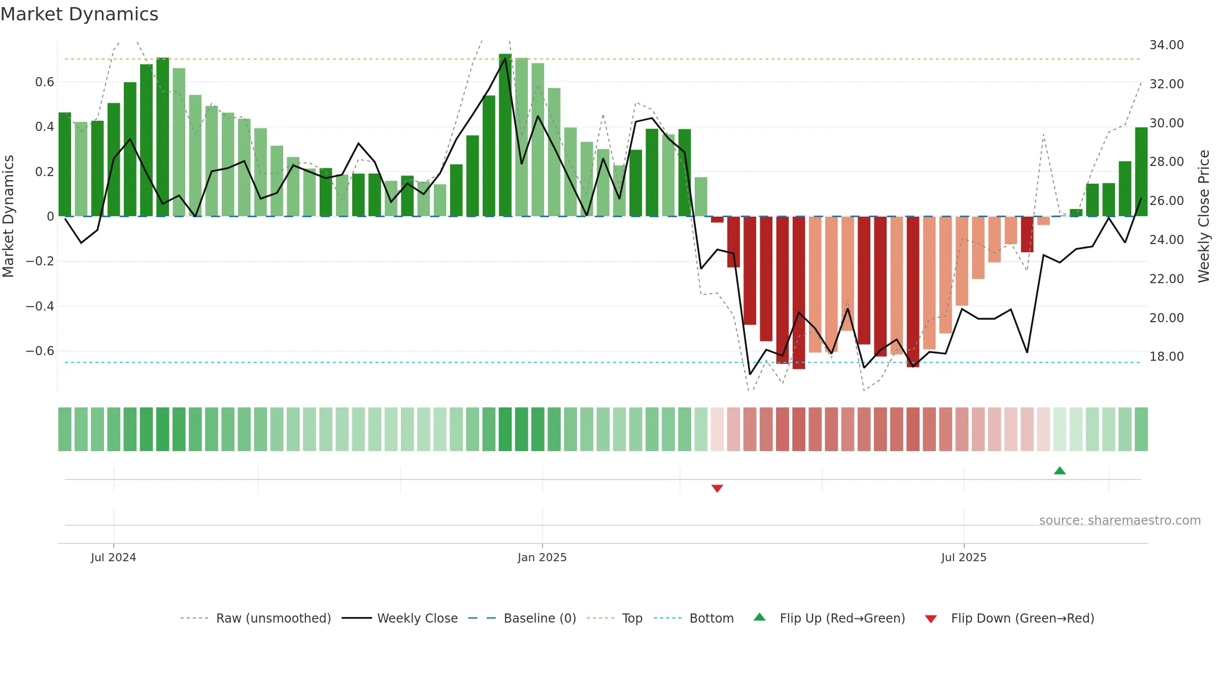Click the 18.00 price axis value
Image resolution: width=1218 pixels, height=685 pixels.
1166,357
